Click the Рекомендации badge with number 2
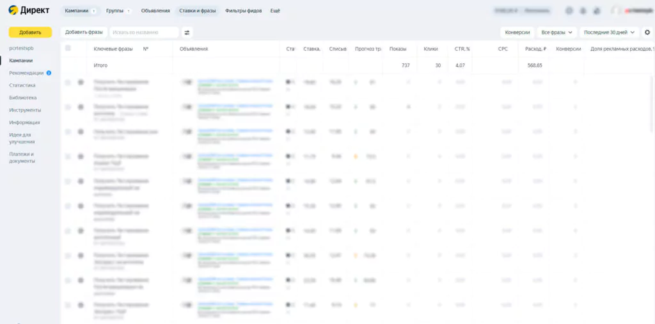This screenshot has width=655, height=324. 49,73
